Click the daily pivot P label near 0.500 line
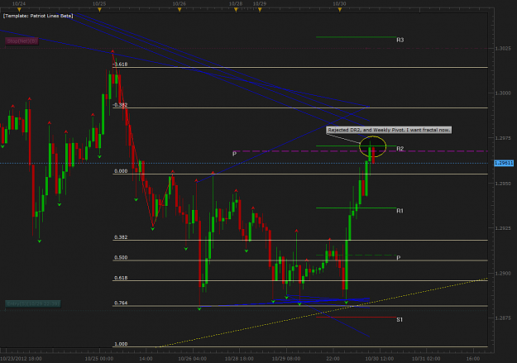The image size is (517, 363). coord(399,257)
